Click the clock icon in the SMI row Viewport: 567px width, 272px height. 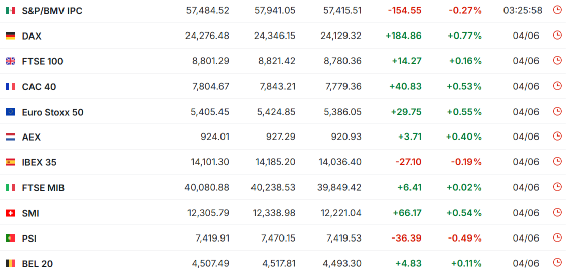tap(557, 212)
